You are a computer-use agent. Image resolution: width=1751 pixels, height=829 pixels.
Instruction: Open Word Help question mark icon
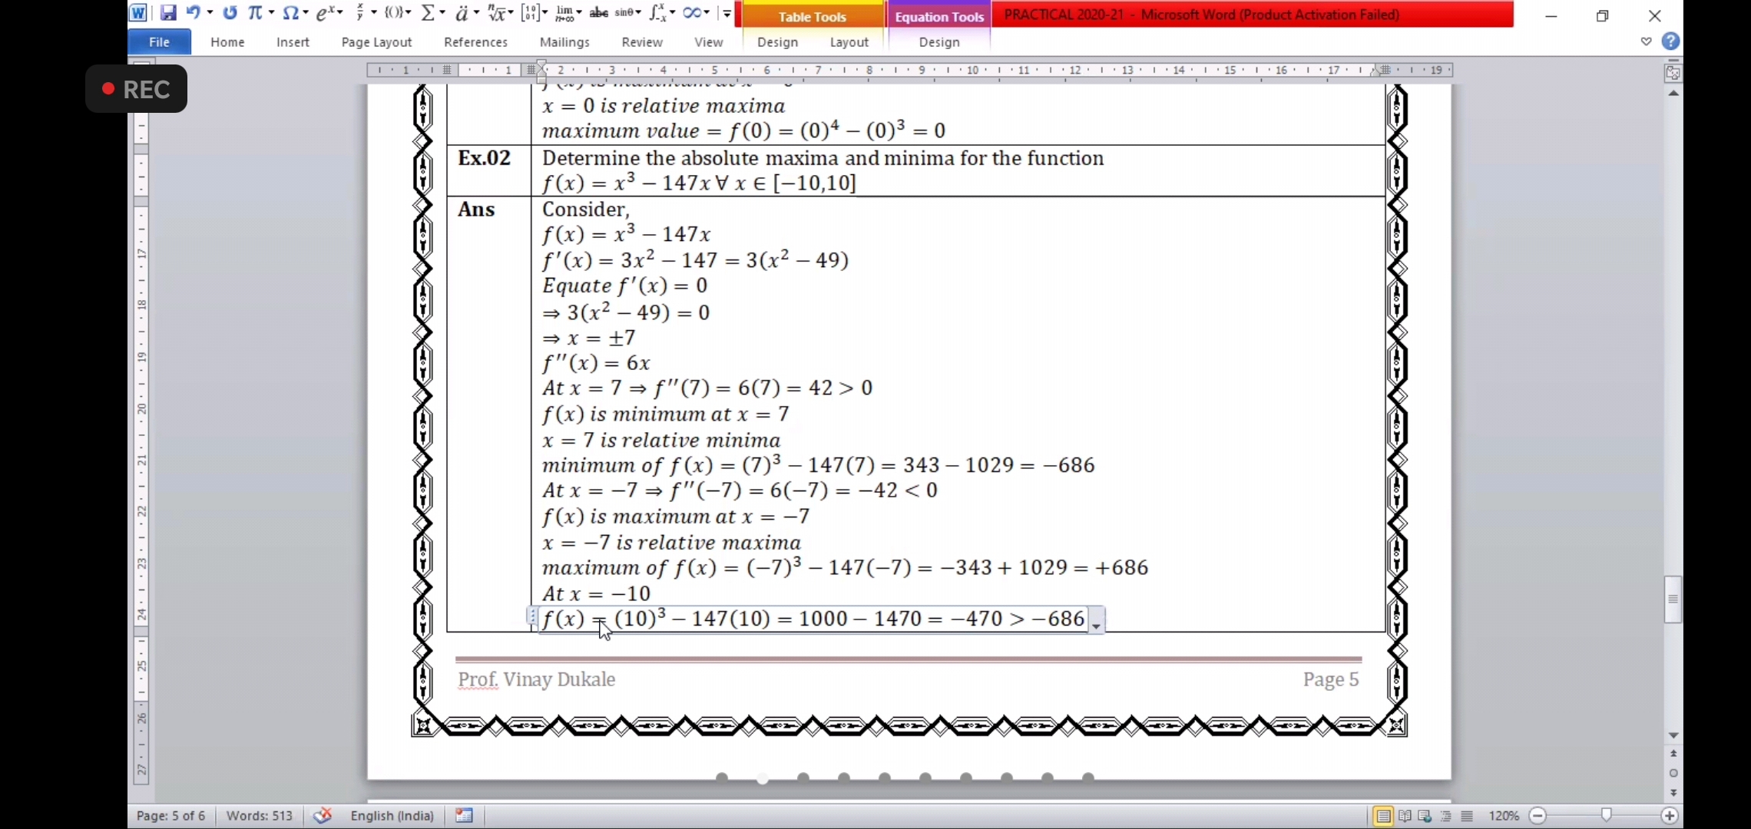coord(1670,41)
